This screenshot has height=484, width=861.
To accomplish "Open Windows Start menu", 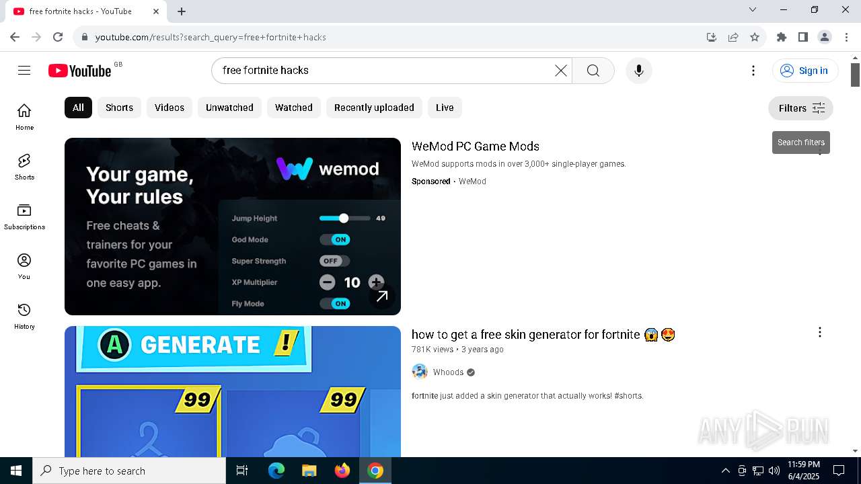I will pos(16,471).
